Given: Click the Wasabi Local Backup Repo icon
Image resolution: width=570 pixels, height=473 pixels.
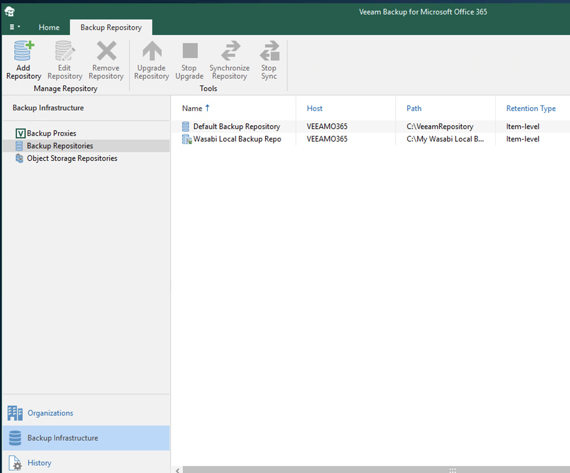Looking at the screenshot, I should [x=187, y=139].
